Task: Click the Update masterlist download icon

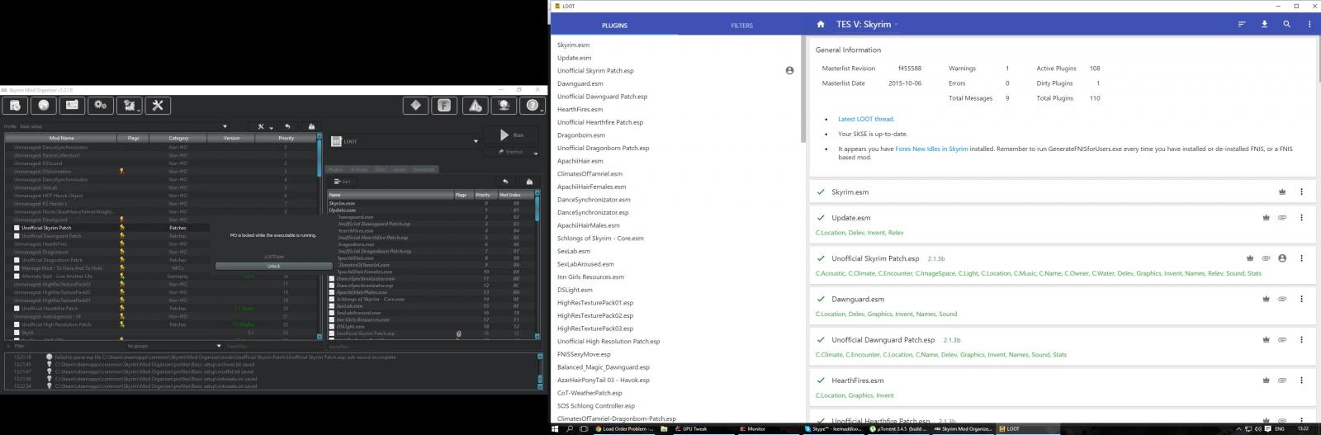Action: (x=1264, y=25)
